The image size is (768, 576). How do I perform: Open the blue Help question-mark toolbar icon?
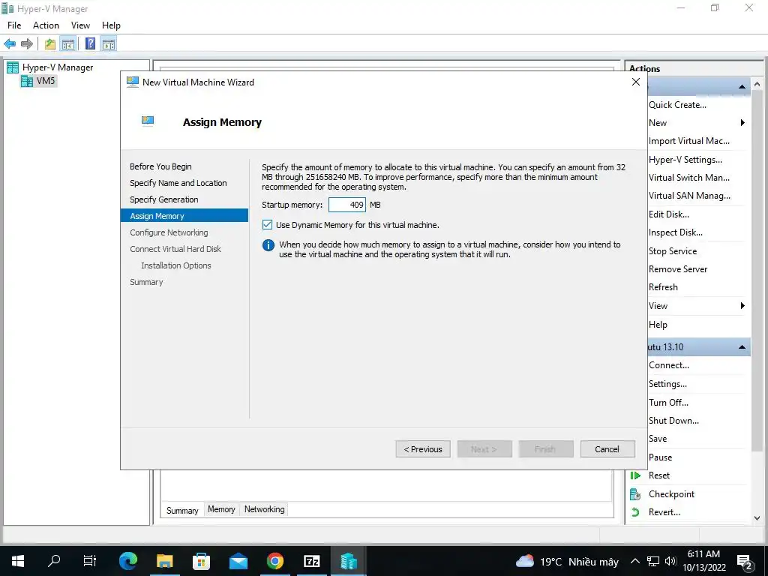[x=90, y=44]
